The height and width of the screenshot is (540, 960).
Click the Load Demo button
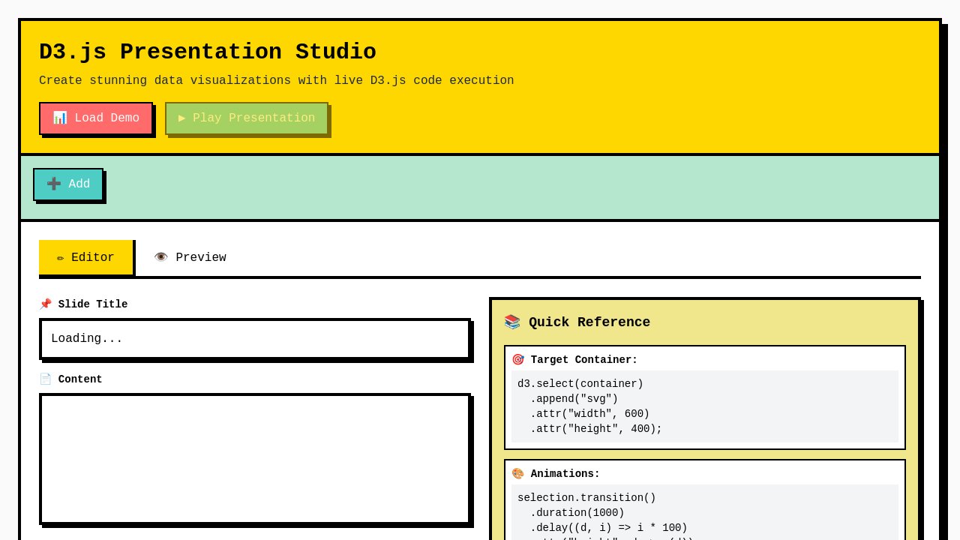pyautogui.click(x=96, y=118)
